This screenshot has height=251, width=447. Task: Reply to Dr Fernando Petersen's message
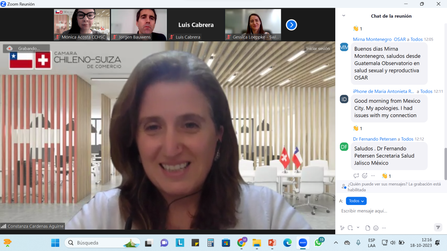click(356, 176)
